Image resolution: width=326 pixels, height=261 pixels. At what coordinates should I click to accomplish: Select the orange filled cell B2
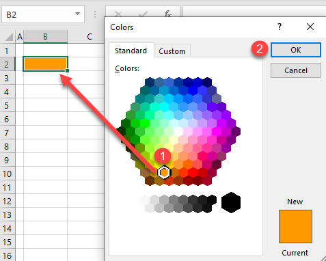[x=45, y=64]
